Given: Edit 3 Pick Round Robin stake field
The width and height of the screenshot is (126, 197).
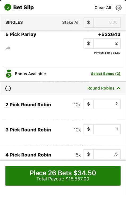Looking at the screenshot, I should (107, 129).
